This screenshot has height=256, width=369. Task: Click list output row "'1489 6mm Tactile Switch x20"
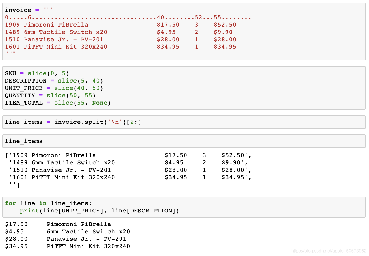[x=129, y=163]
